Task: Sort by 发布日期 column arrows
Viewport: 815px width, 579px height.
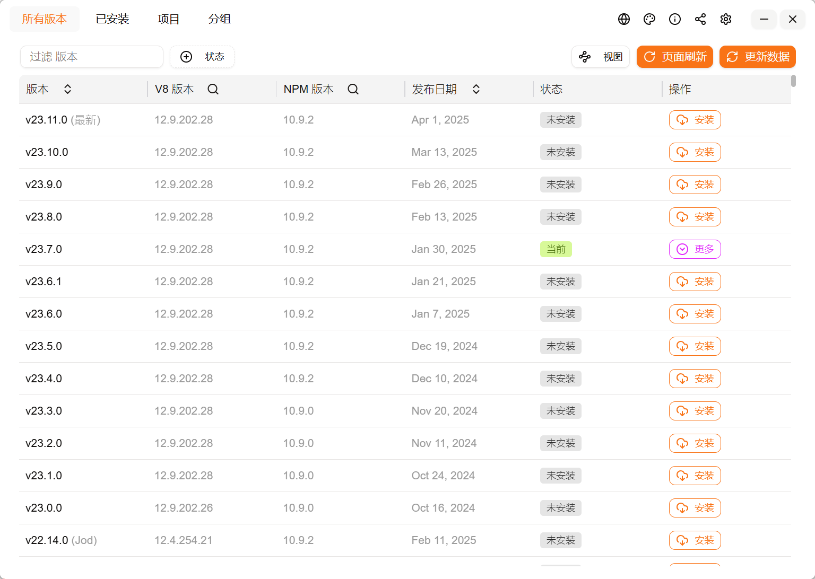Action: (x=476, y=89)
